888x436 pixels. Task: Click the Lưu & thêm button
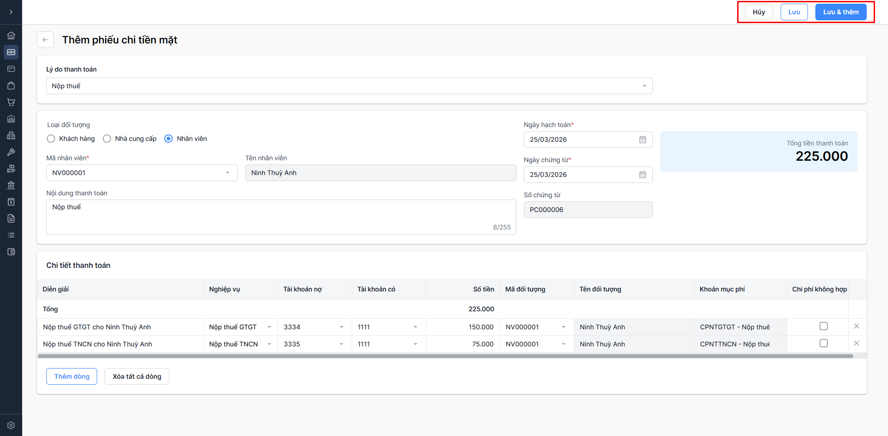840,12
